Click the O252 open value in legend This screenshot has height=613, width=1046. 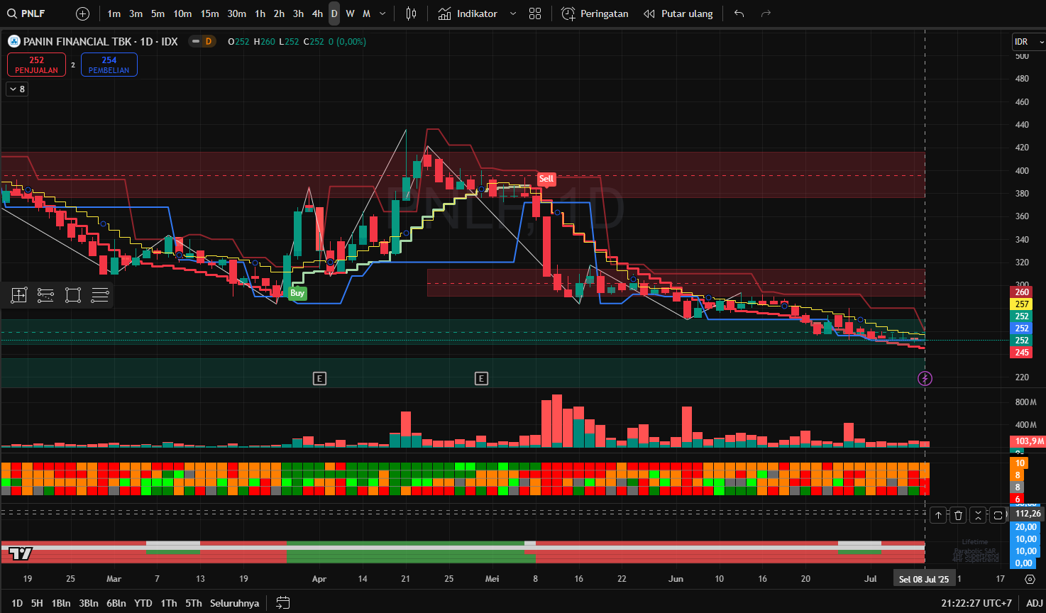[x=238, y=42]
